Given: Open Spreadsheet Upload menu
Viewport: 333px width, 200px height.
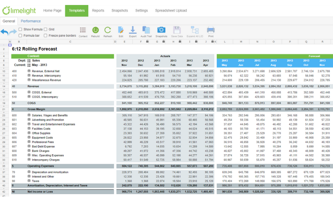Looking at the screenshot, I should tap(171, 10).
